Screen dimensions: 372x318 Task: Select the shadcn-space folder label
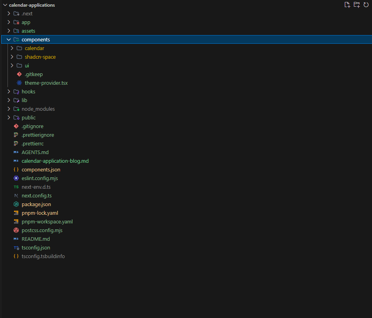coord(40,57)
